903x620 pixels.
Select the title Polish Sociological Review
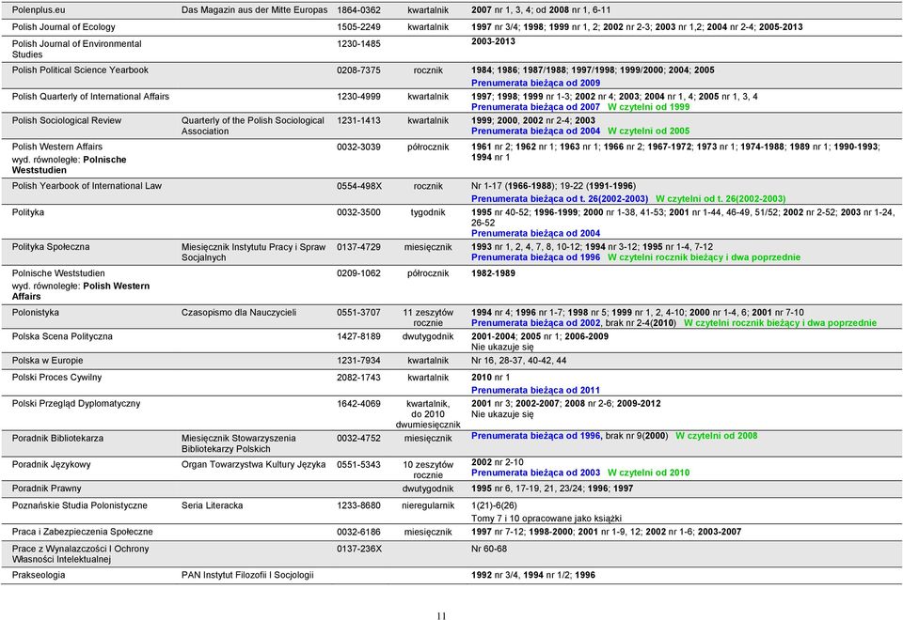click(x=67, y=121)
